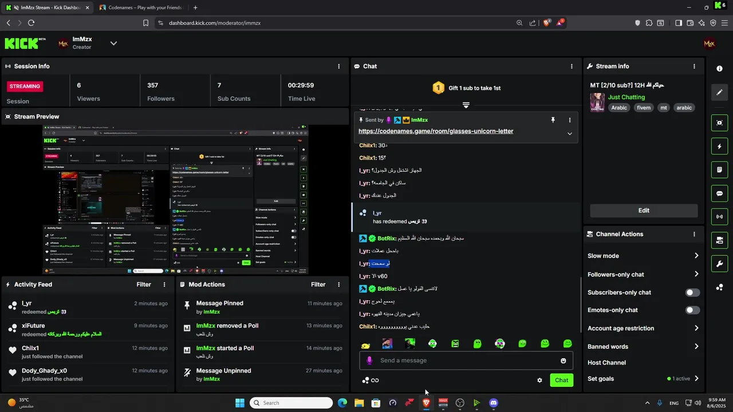Open the chat bubble sidebar icon
The height and width of the screenshot is (412, 733).
click(x=719, y=193)
